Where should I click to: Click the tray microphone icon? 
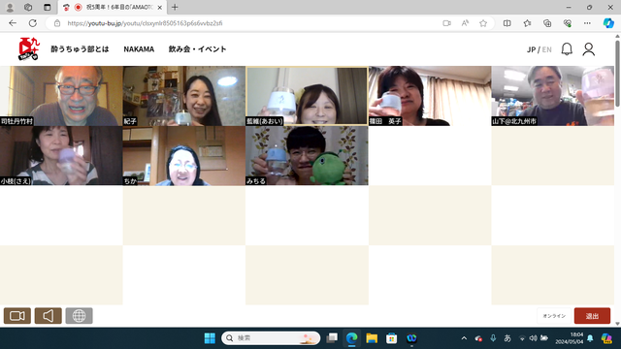(493, 338)
